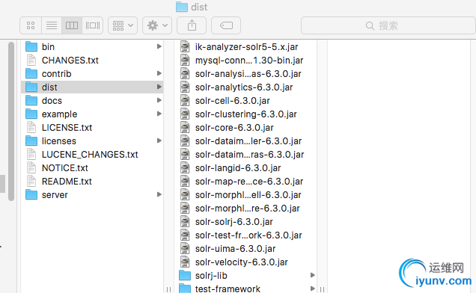Viewport: 476px width, 293px height.
Task: Expand the solrj-lib folder arrow
Action: pos(312,275)
